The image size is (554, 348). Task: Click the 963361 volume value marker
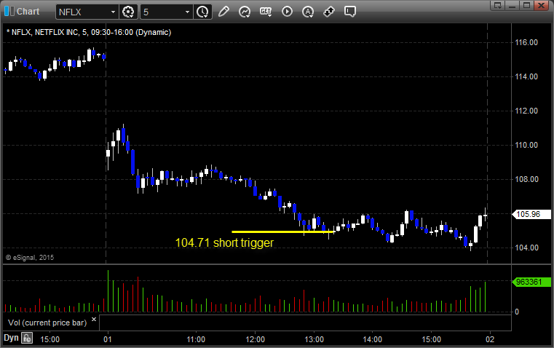click(x=527, y=280)
